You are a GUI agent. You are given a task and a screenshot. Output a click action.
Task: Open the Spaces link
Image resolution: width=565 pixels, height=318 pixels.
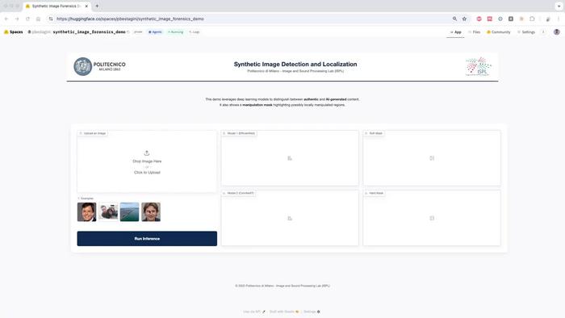[x=14, y=32]
